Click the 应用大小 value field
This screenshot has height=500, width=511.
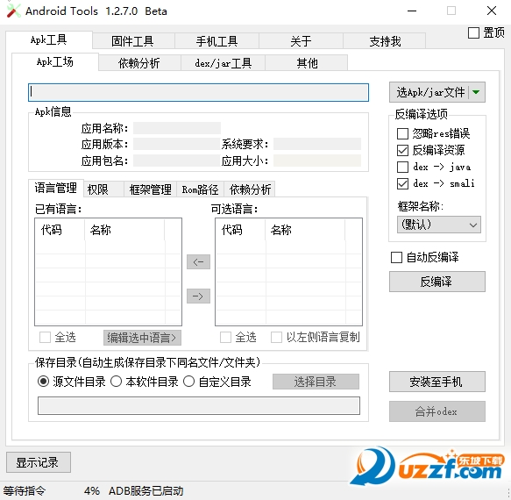tap(317, 161)
